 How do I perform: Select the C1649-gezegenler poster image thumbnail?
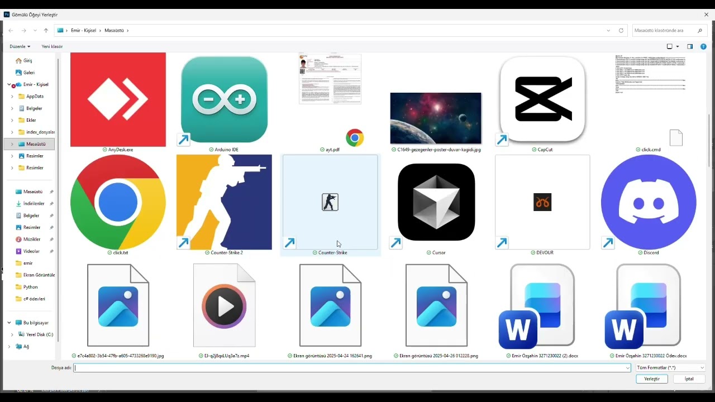(x=436, y=118)
